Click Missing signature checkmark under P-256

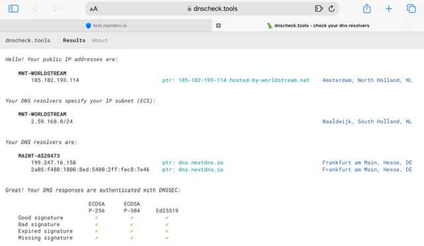pyautogui.click(x=97, y=238)
